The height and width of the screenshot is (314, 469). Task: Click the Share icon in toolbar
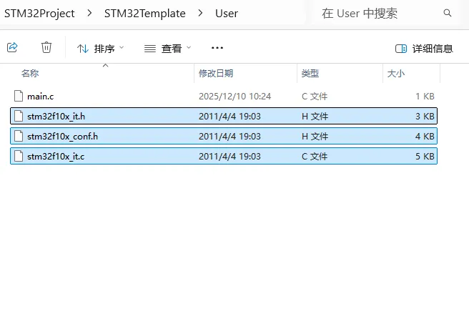click(12, 47)
